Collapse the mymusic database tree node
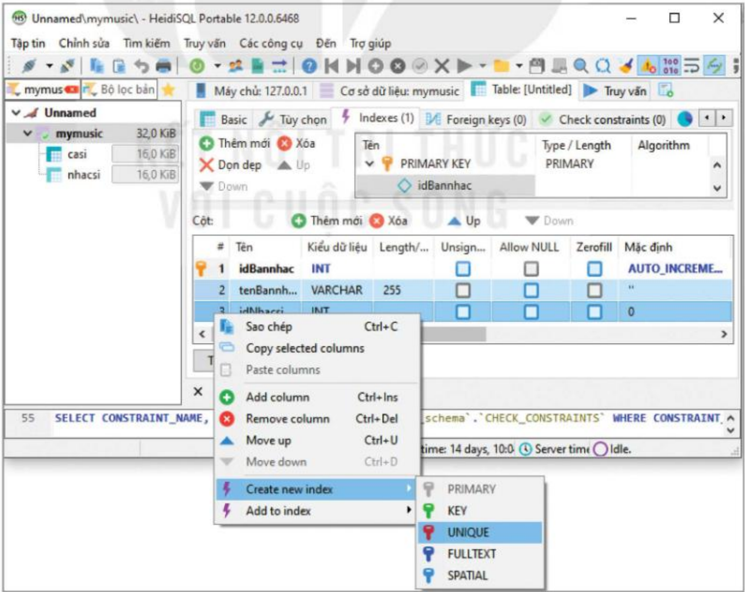The image size is (745, 592). click(x=27, y=133)
